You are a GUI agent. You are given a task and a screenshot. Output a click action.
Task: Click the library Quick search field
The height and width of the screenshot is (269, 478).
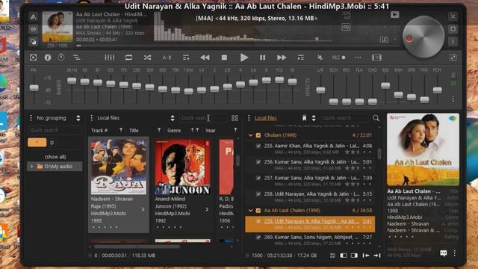point(204,118)
